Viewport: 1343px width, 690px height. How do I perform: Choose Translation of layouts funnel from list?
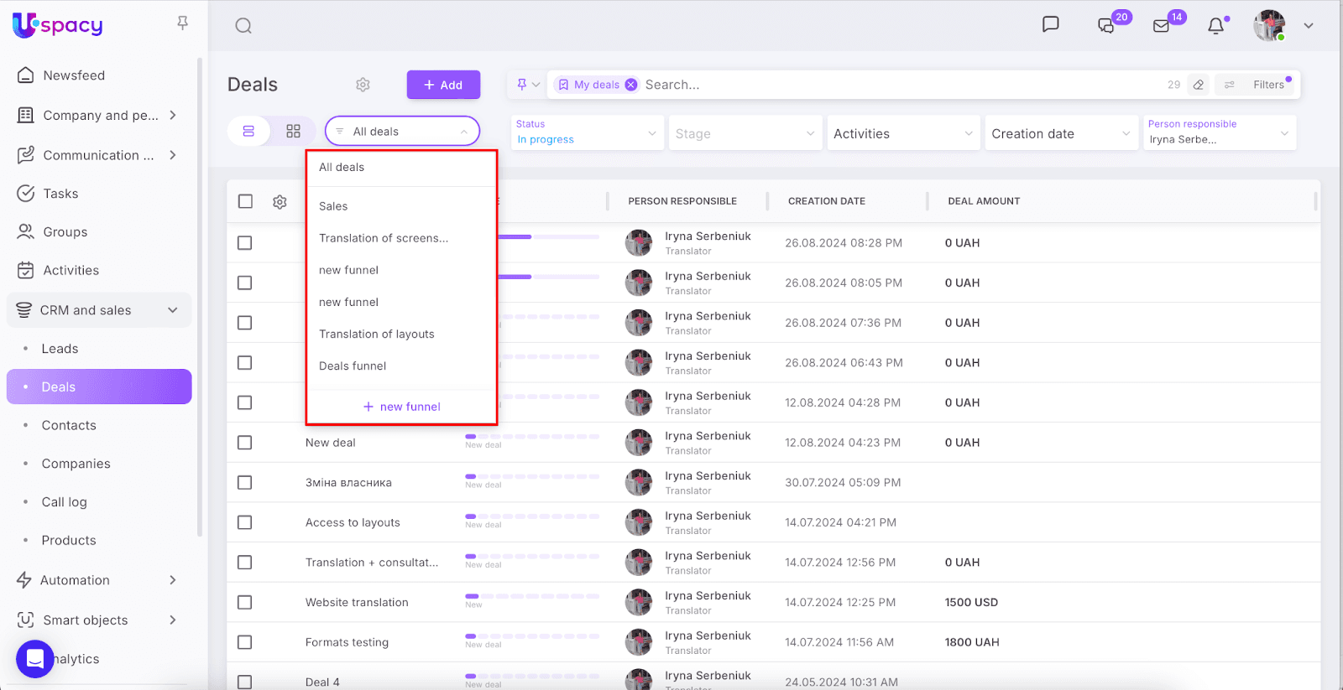[377, 334]
